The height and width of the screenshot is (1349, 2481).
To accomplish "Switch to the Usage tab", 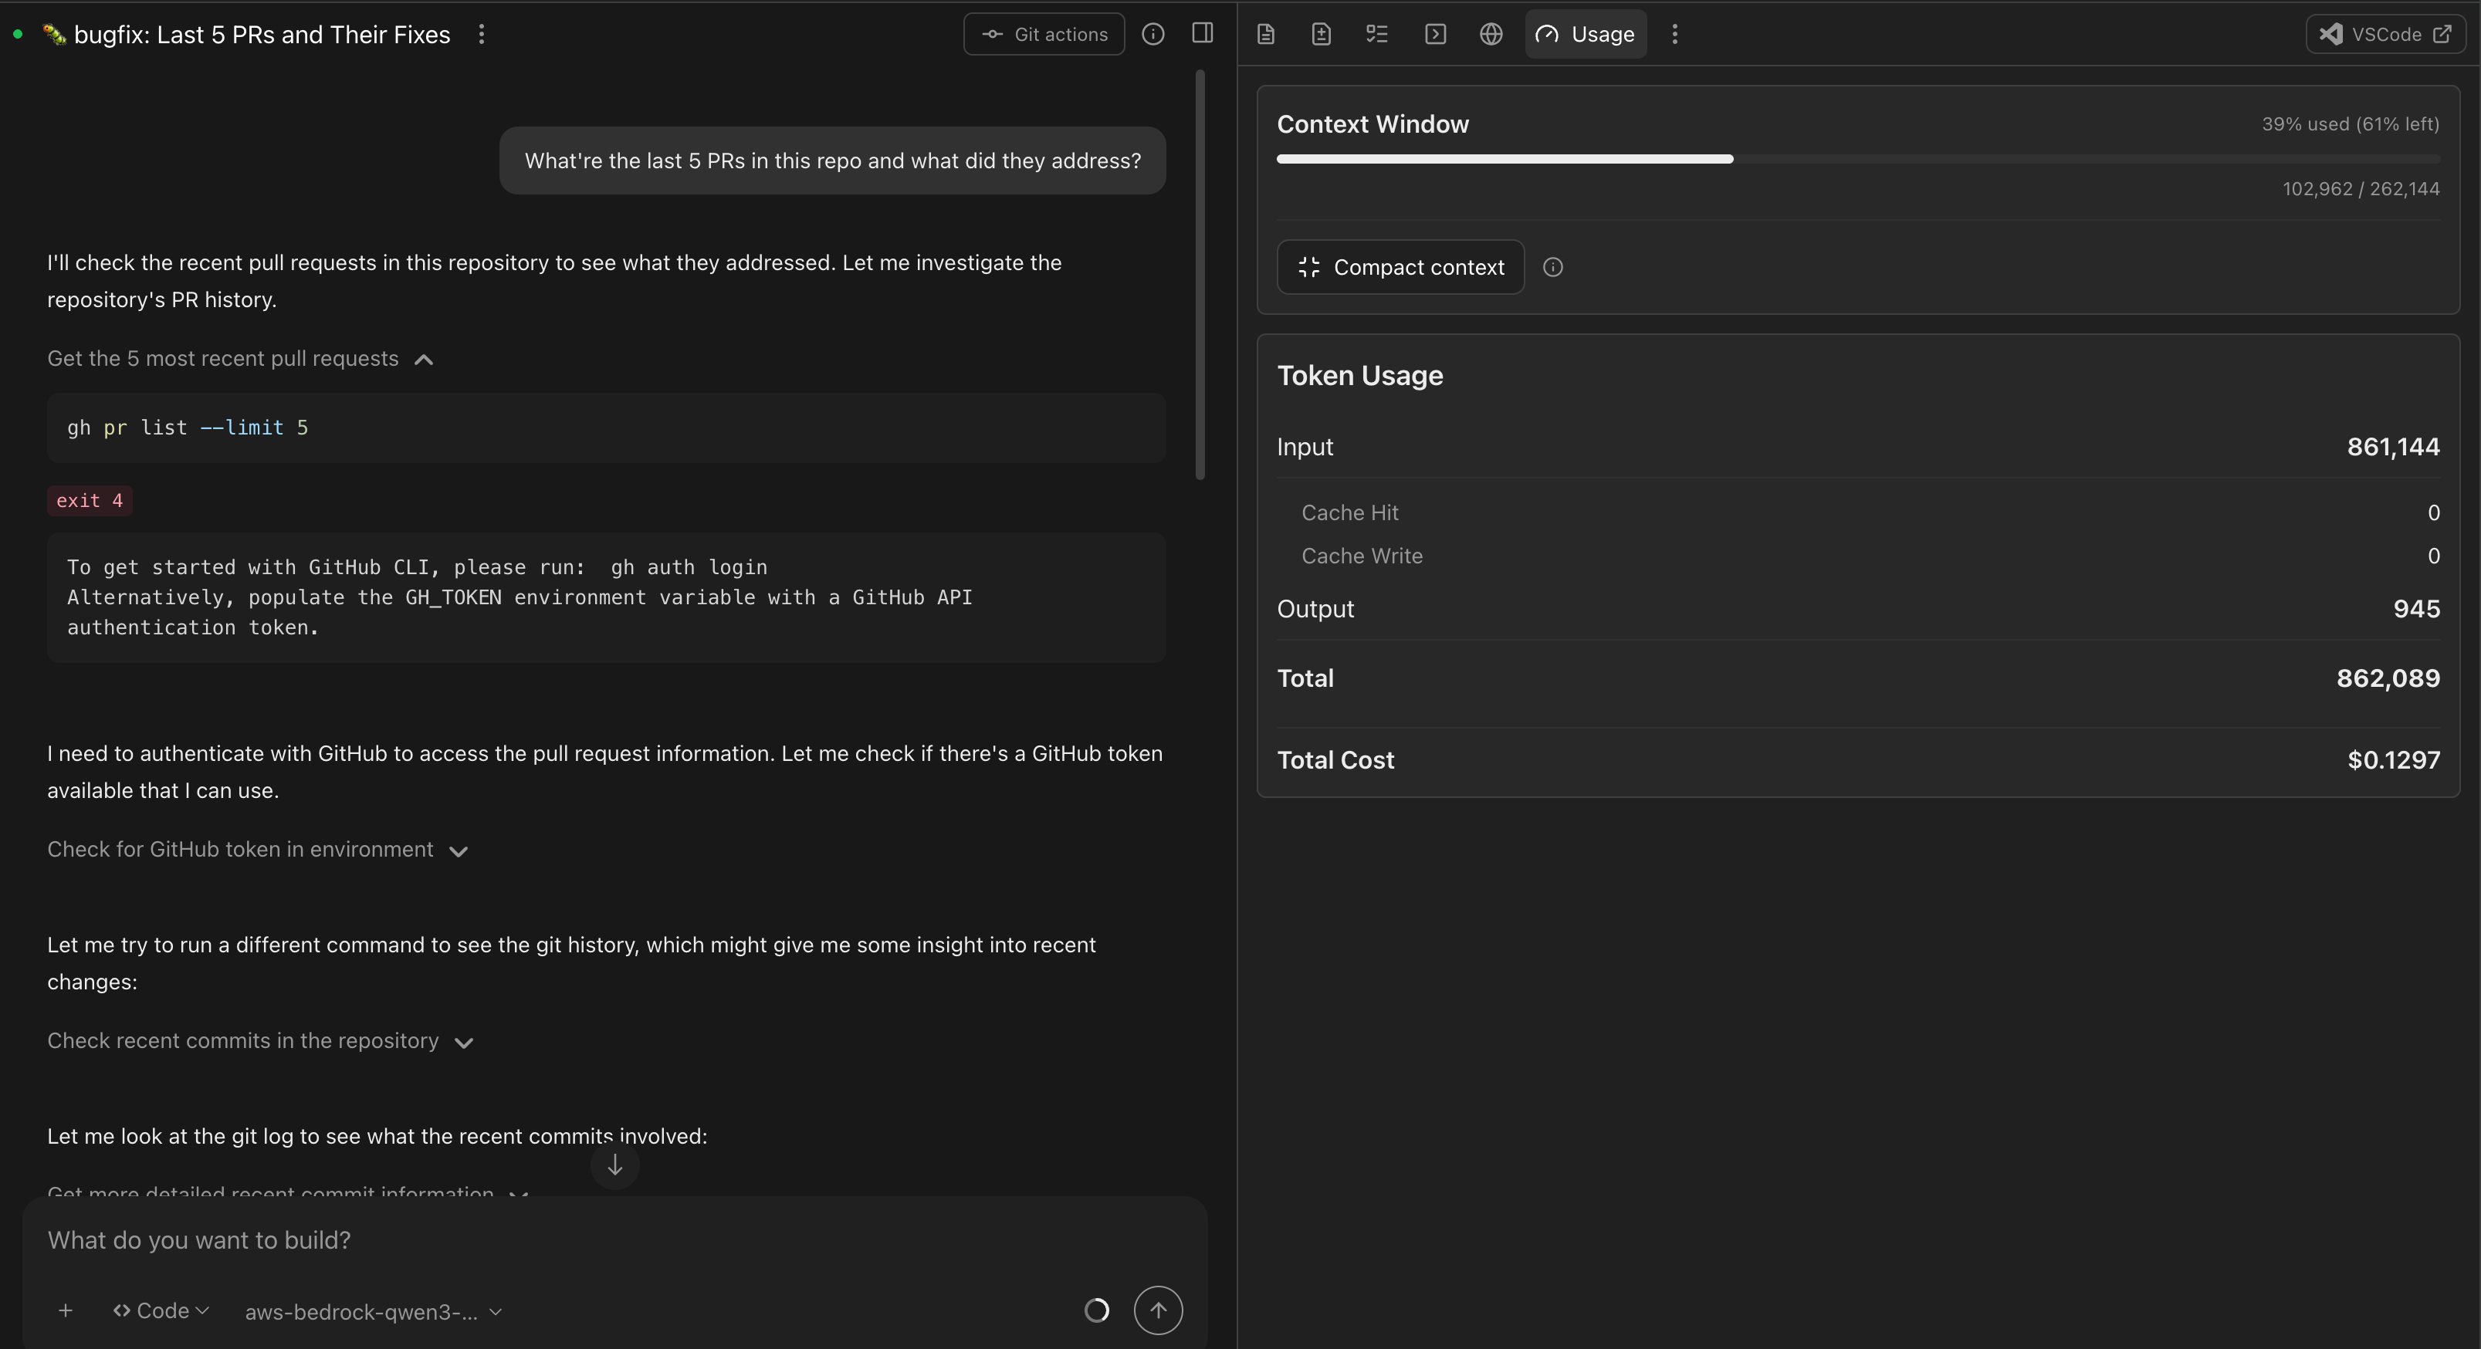I will [x=1586, y=35].
